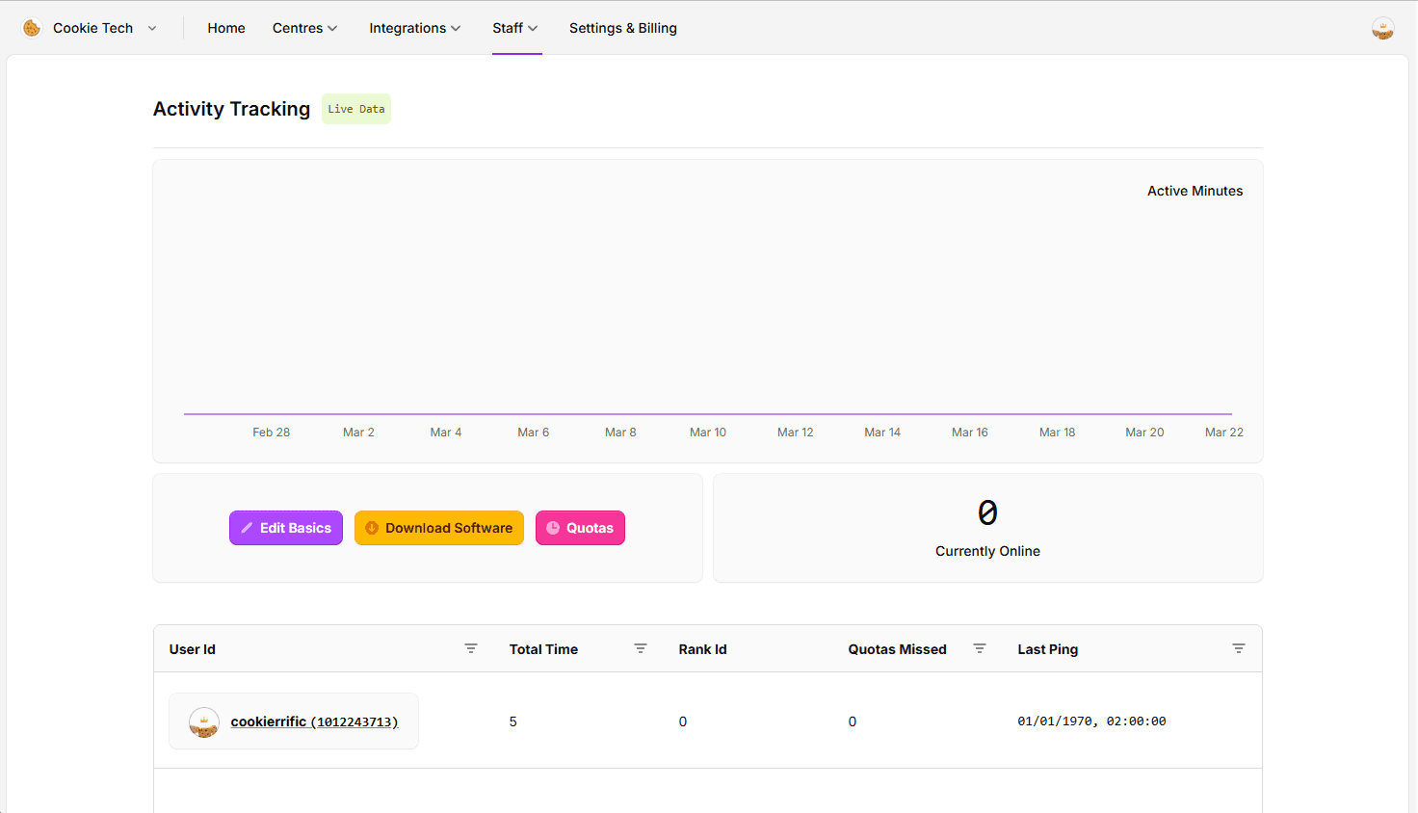Click the Live Data badge
1418x813 pixels.
[355, 109]
